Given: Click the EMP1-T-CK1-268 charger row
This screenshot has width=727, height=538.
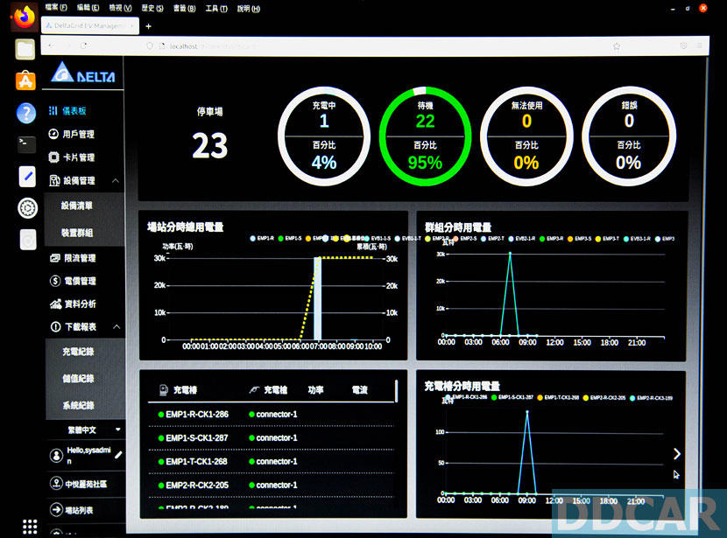Looking at the screenshot, I should [196, 462].
